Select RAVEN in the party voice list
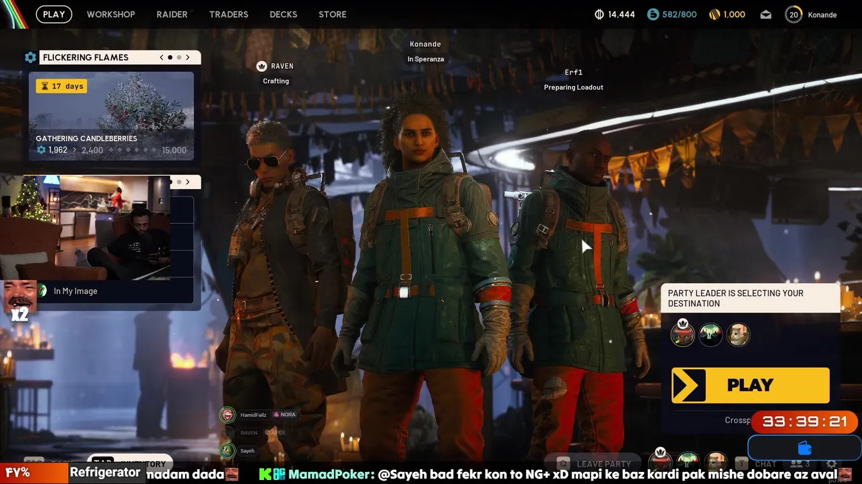Image resolution: width=862 pixels, height=484 pixels. click(x=248, y=433)
